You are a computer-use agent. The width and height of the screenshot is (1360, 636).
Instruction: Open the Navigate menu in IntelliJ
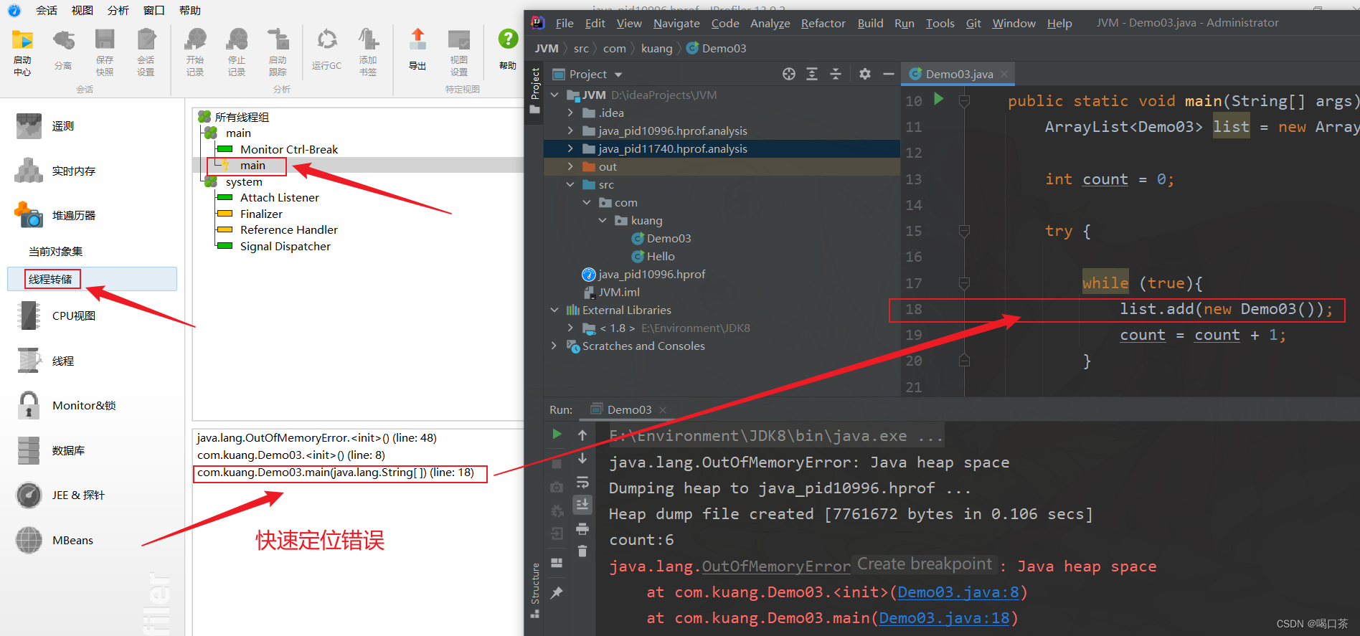point(676,23)
